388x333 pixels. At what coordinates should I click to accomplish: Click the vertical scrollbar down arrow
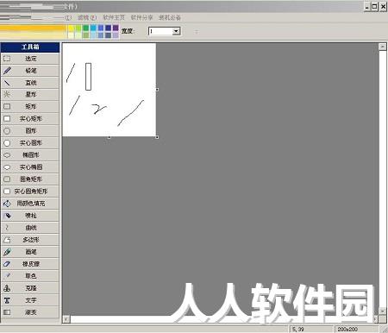coord(382,311)
